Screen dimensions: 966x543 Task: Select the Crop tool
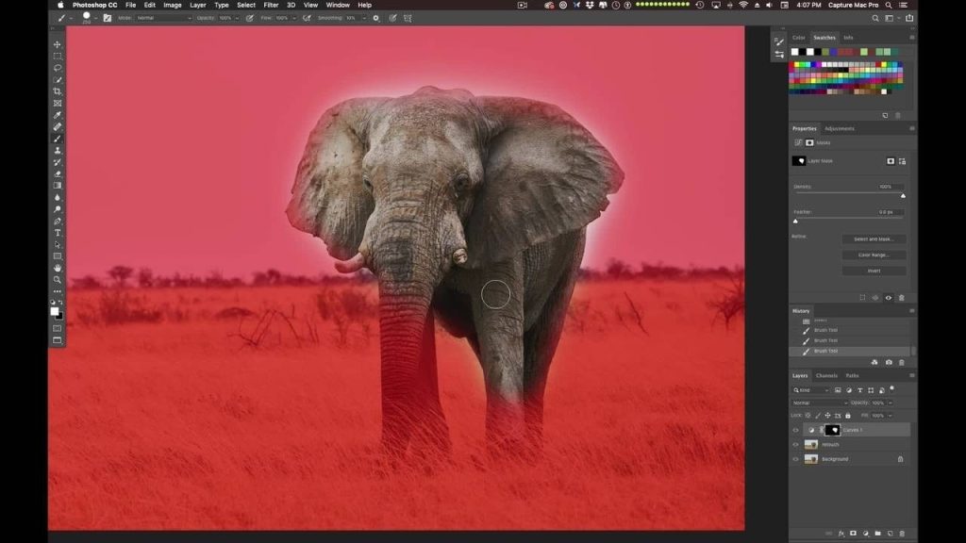tap(58, 91)
